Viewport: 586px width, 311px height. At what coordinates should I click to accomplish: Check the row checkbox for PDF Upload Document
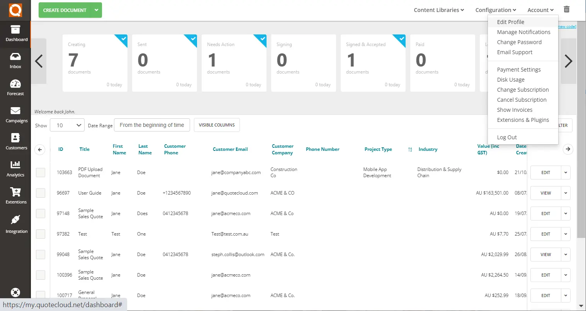[41, 172]
